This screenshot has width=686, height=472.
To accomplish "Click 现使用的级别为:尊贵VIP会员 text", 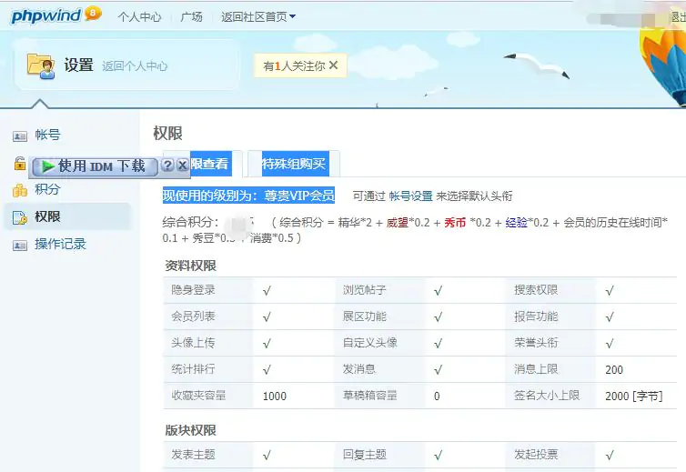I will [x=248, y=196].
